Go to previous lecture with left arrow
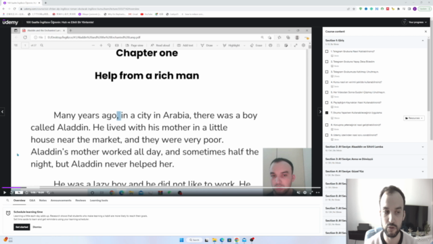The height and width of the screenshot is (244, 433). click(x=2, y=112)
